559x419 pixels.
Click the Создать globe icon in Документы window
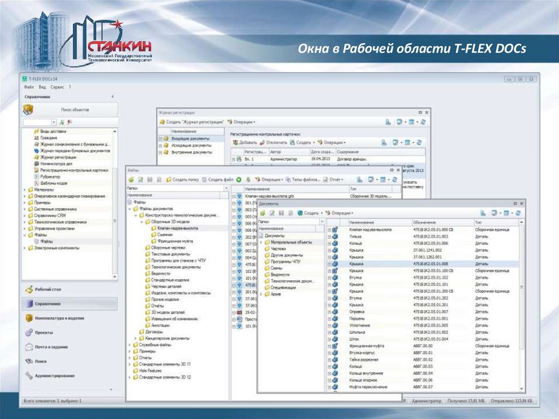click(x=300, y=213)
